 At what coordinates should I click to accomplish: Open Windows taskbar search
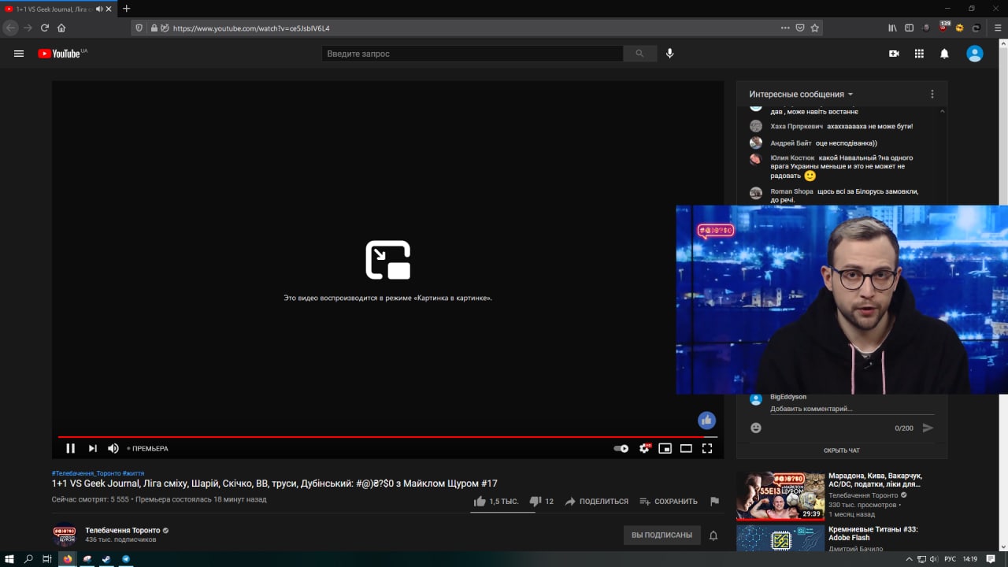[28, 559]
